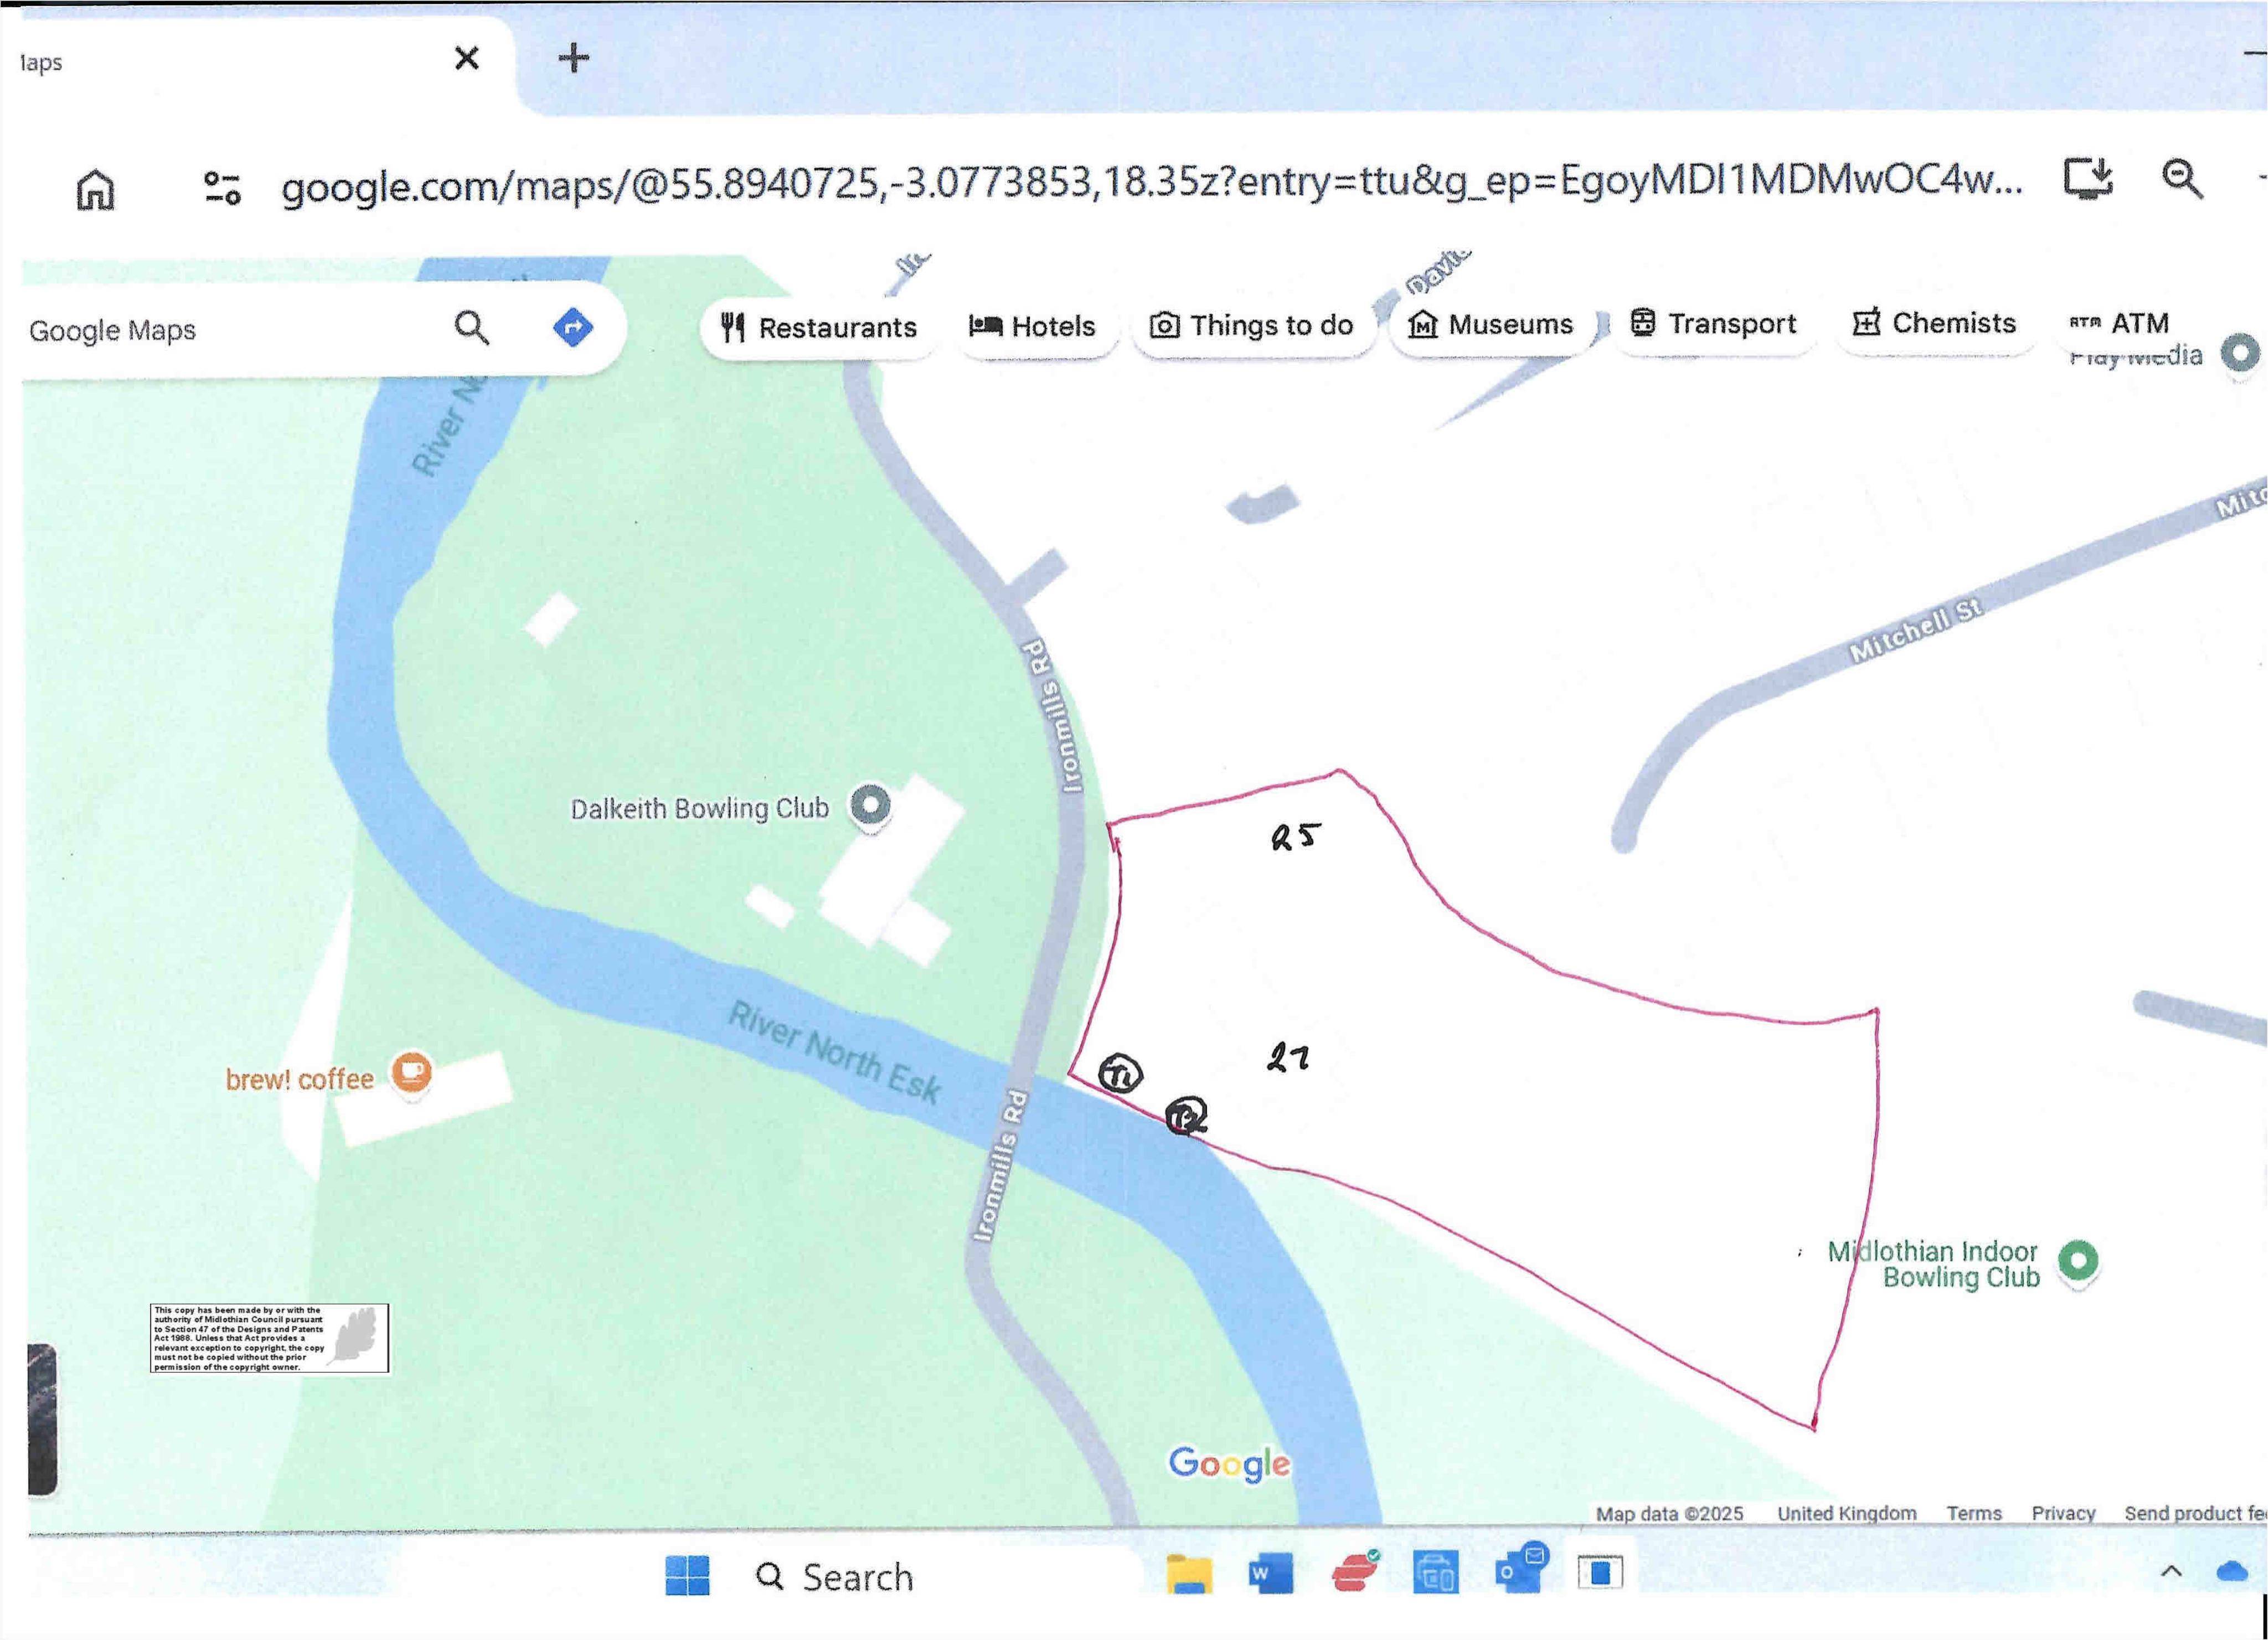This screenshot has width=2268, height=1640.
Task: Open a new browser tab
Action: coord(573,58)
